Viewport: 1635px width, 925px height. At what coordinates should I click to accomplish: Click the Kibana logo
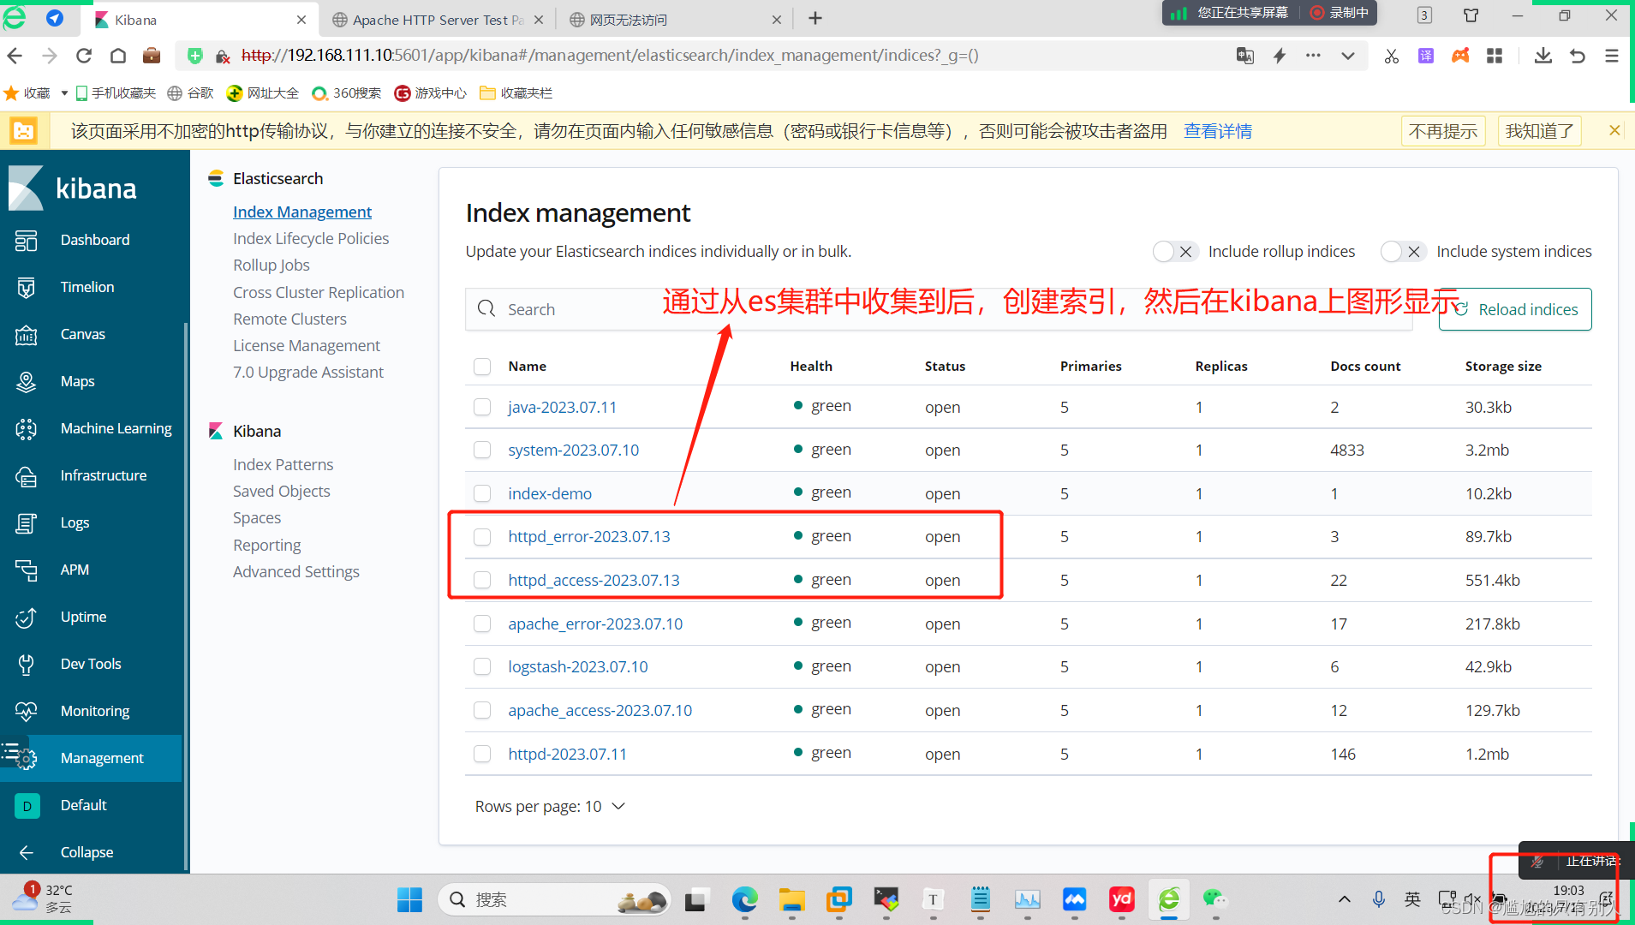click(73, 188)
